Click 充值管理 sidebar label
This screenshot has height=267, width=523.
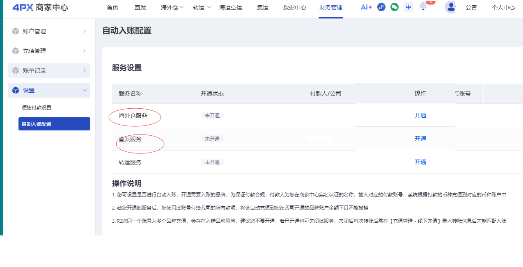pos(34,51)
